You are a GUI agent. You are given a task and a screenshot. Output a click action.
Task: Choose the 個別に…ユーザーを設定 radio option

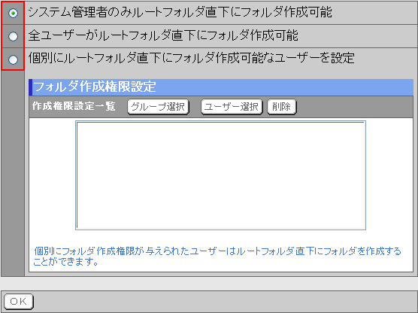[x=13, y=59]
